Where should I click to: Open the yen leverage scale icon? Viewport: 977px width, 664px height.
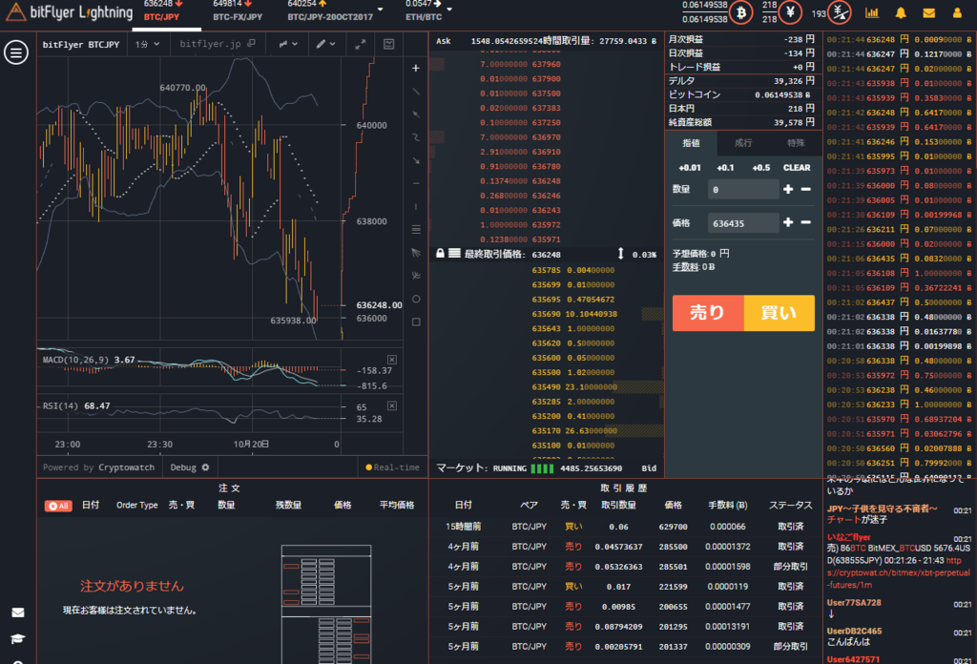840,12
